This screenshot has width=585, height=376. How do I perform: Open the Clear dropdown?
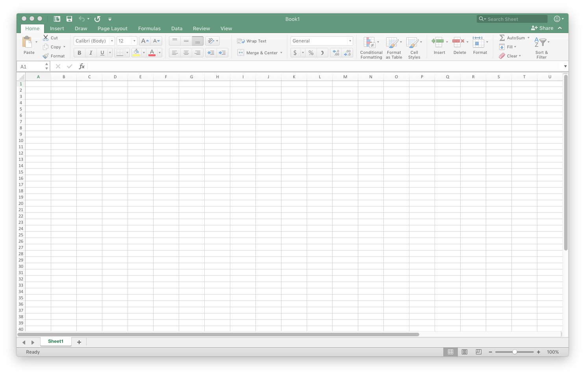pyautogui.click(x=510, y=56)
